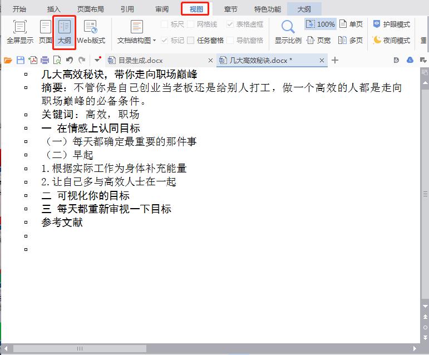Open the 页面布局 ribbon tab
Image resolution: width=429 pixels, height=355 pixels.
point(91,9)
